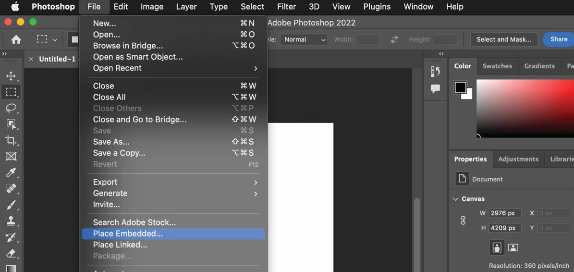Switch to the Swatches tab
The height and width of the screenshot is (272, 574).
[x=497, y=66]
